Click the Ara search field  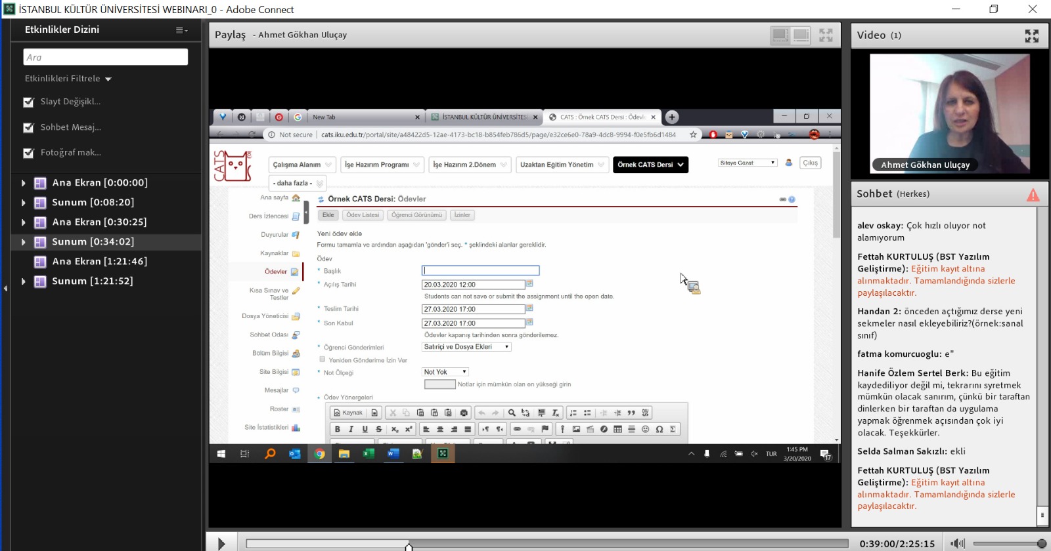tap(105, 58)
